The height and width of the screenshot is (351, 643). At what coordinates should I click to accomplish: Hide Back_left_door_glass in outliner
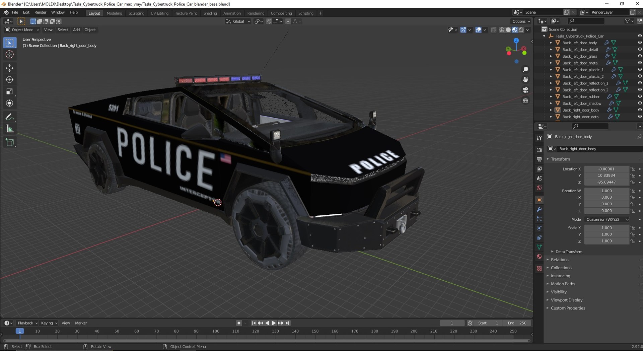click(640, 56)
